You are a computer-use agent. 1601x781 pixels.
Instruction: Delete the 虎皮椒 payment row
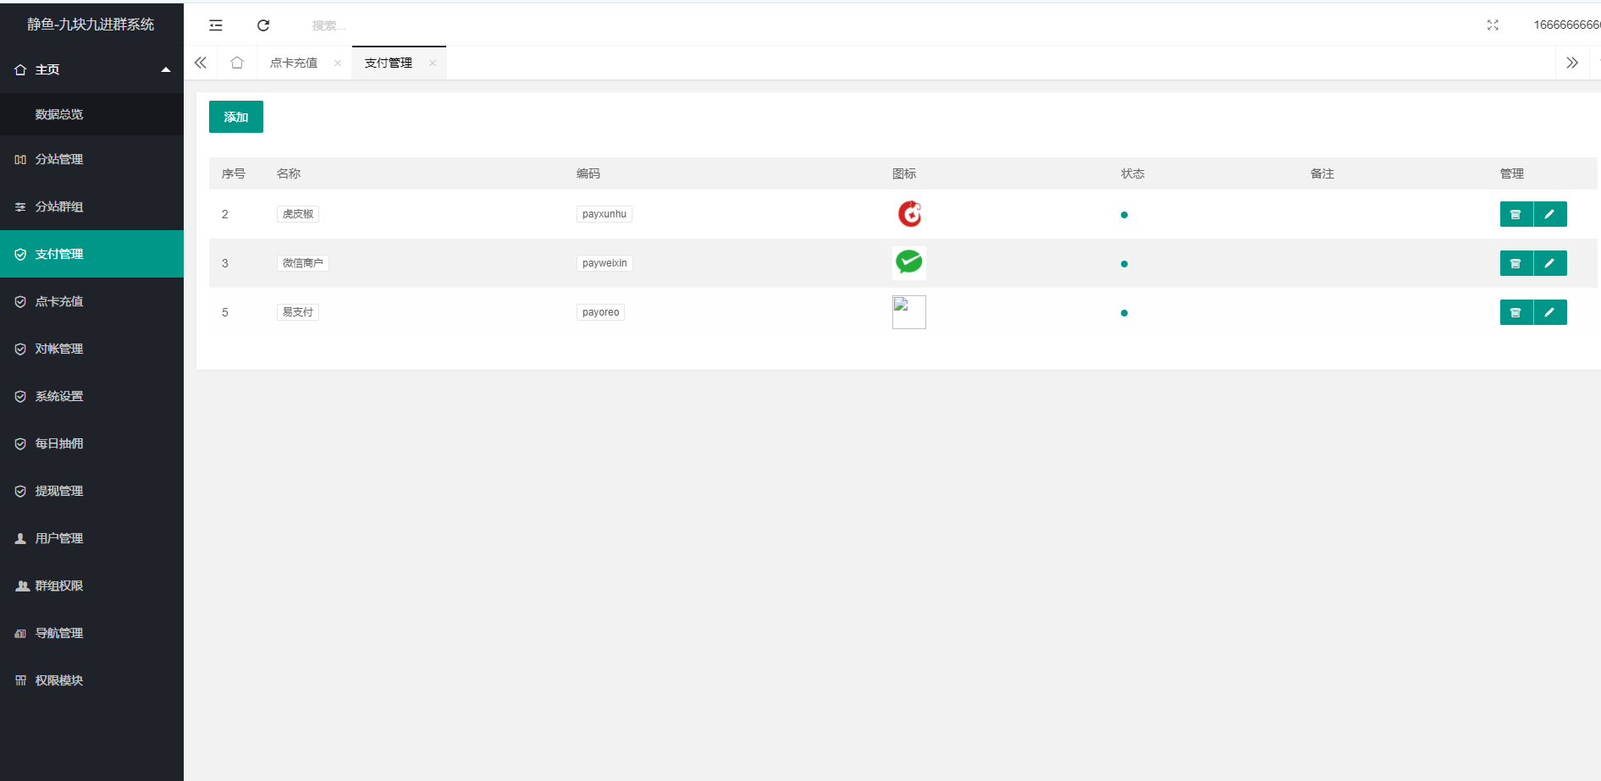coord(1515,214)
